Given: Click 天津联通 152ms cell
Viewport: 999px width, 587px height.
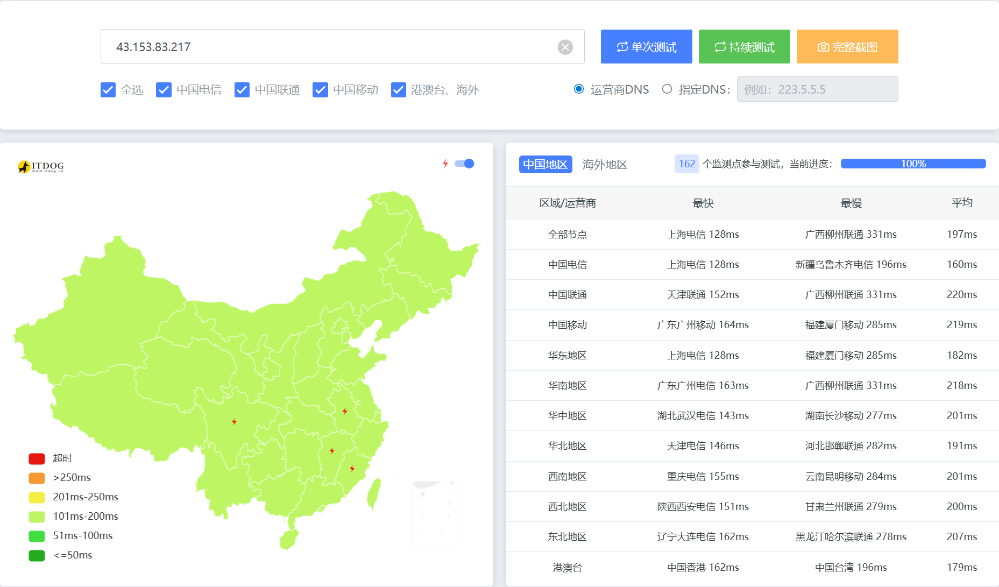Looking at the screenshot, I should [703, 295].
